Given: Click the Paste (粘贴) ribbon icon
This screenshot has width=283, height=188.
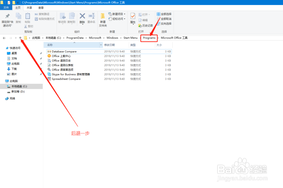Looking at the screenshot, I should [x=27, y=16].
